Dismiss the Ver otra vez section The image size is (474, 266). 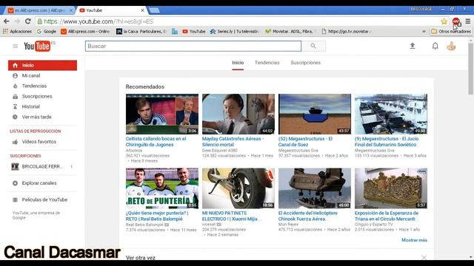(x=424, y=257)
